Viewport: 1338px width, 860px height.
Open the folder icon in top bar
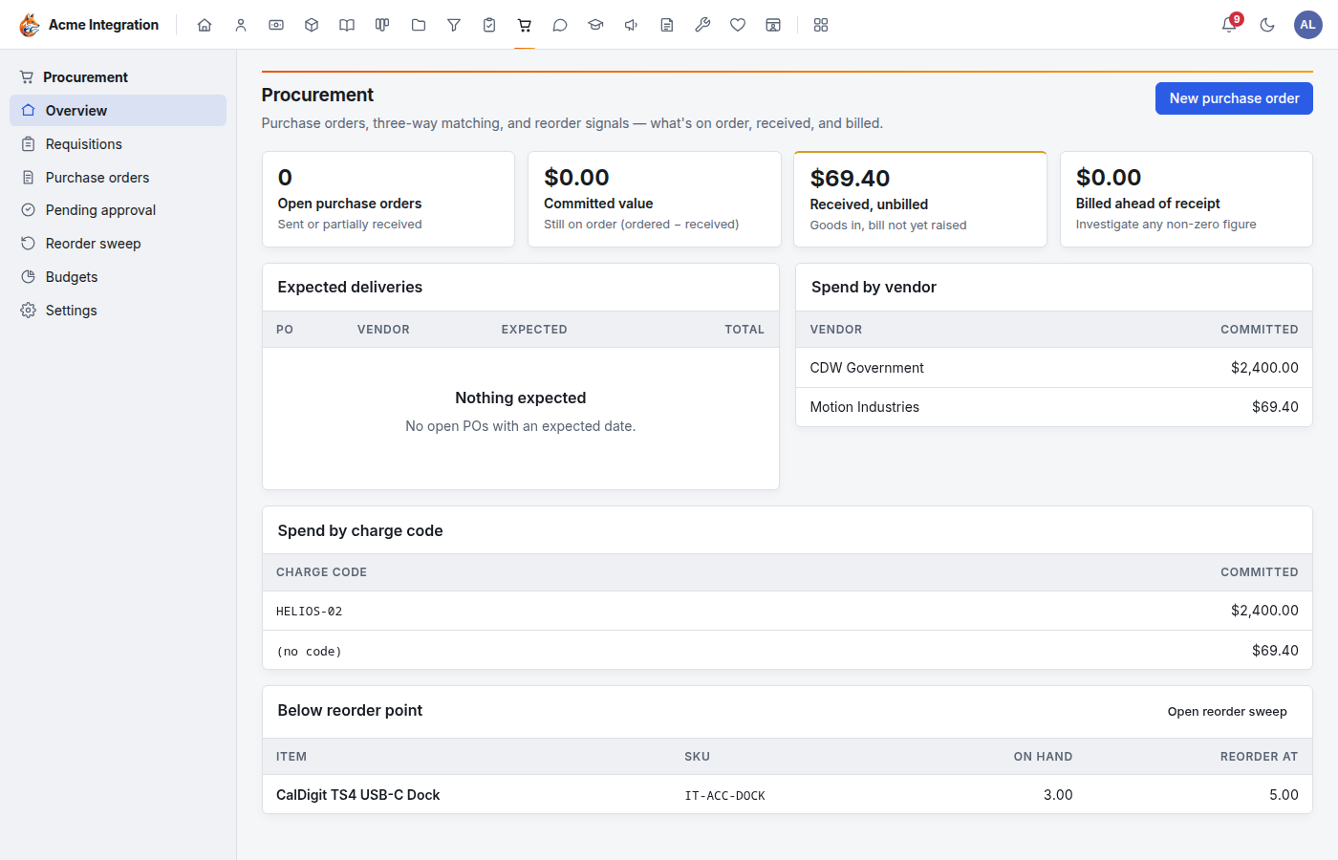[x=419, y=25]
